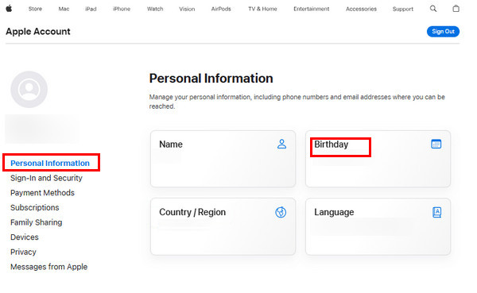Open the Entertainment menu
This screenshot has height=293, width=477.
(311, 9)
